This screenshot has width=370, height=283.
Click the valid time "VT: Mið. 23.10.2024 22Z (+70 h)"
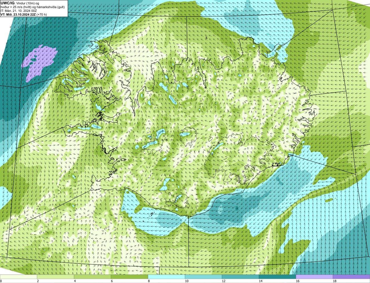coord(24,14)
